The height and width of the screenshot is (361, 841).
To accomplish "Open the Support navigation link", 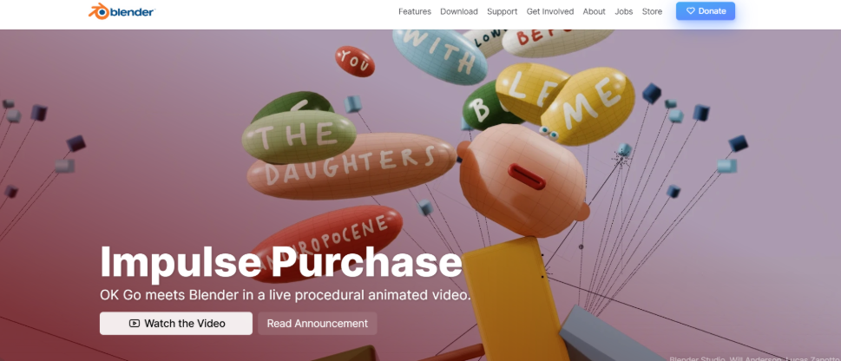I will point(502,11).
